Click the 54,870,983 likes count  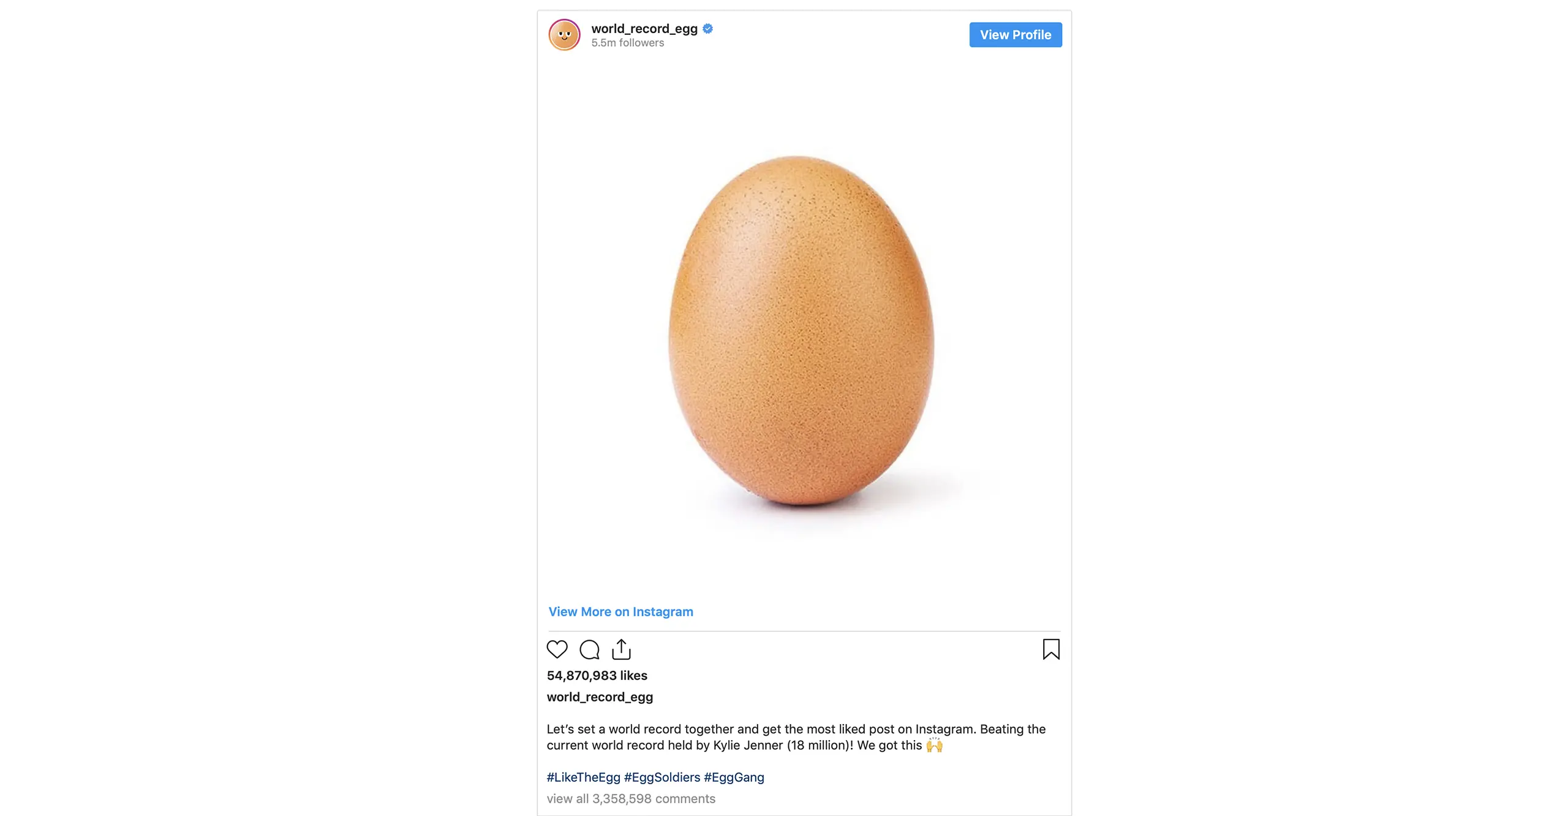click(597, 675)
